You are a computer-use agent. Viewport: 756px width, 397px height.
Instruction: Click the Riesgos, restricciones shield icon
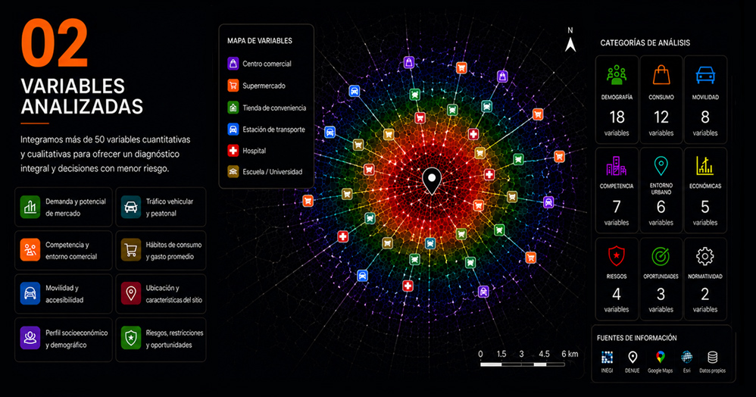coord(130,338)
